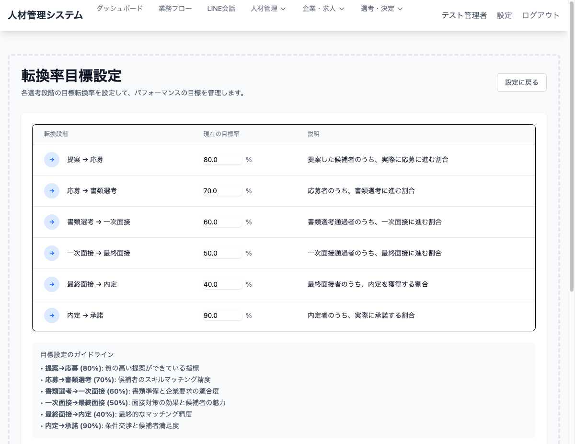Click the 50.0 target rate input field
Image resolution: width=575 pixels, height=444 pixels.
tap(222, 253)
